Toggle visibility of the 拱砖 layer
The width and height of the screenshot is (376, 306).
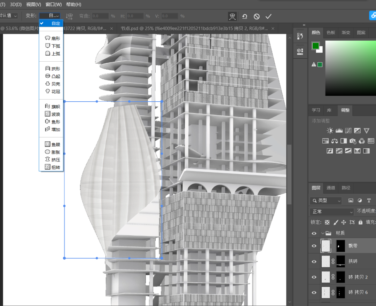314,261
